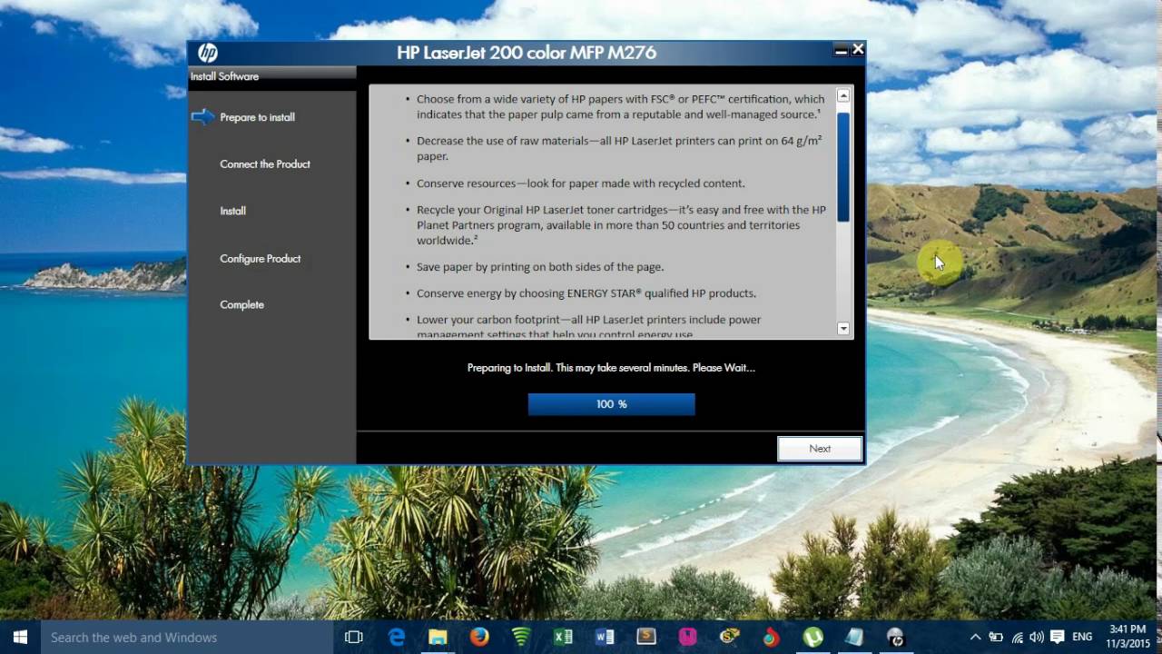1162x654 pixels.
Task: Open Task View from taskbar
Action: [x=354, y=638]
